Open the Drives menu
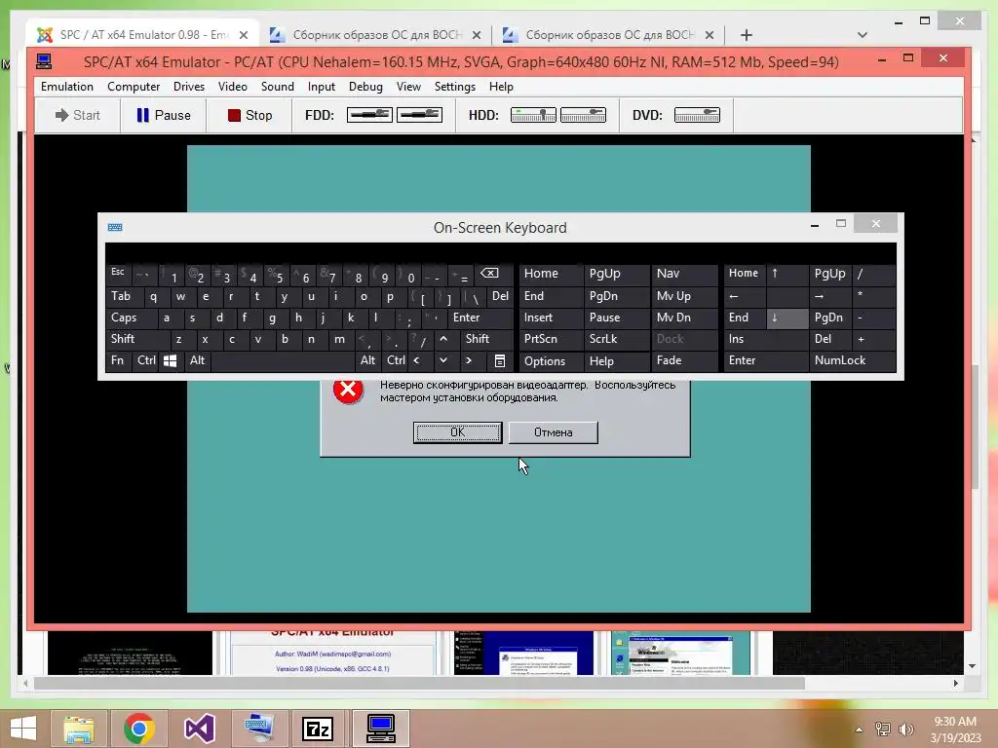 (x=189, y=87)
